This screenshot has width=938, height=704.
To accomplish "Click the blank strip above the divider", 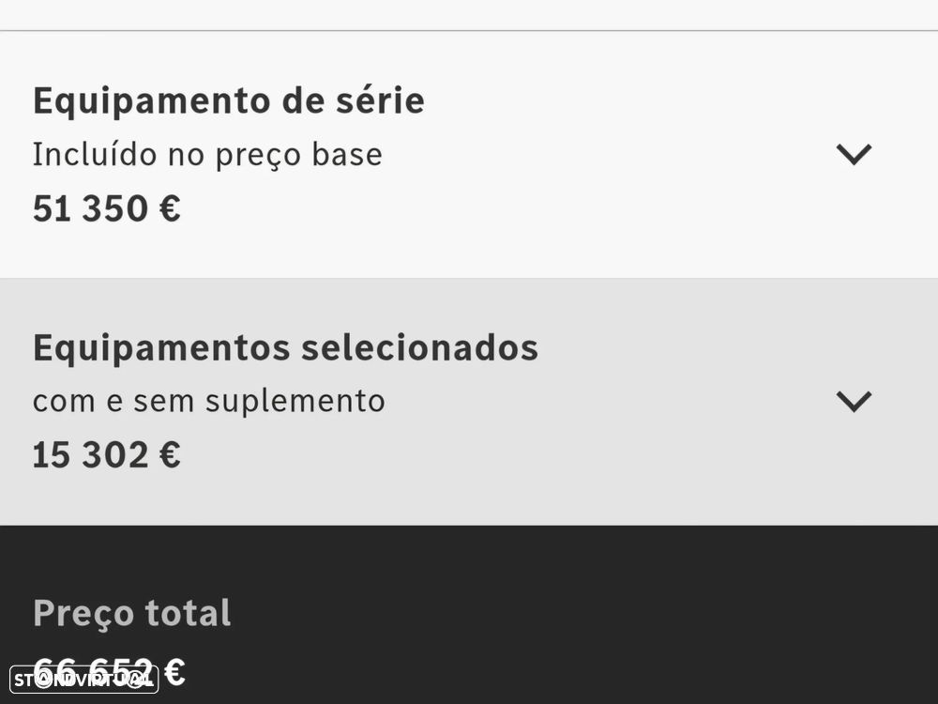I will tap(469, 14).
